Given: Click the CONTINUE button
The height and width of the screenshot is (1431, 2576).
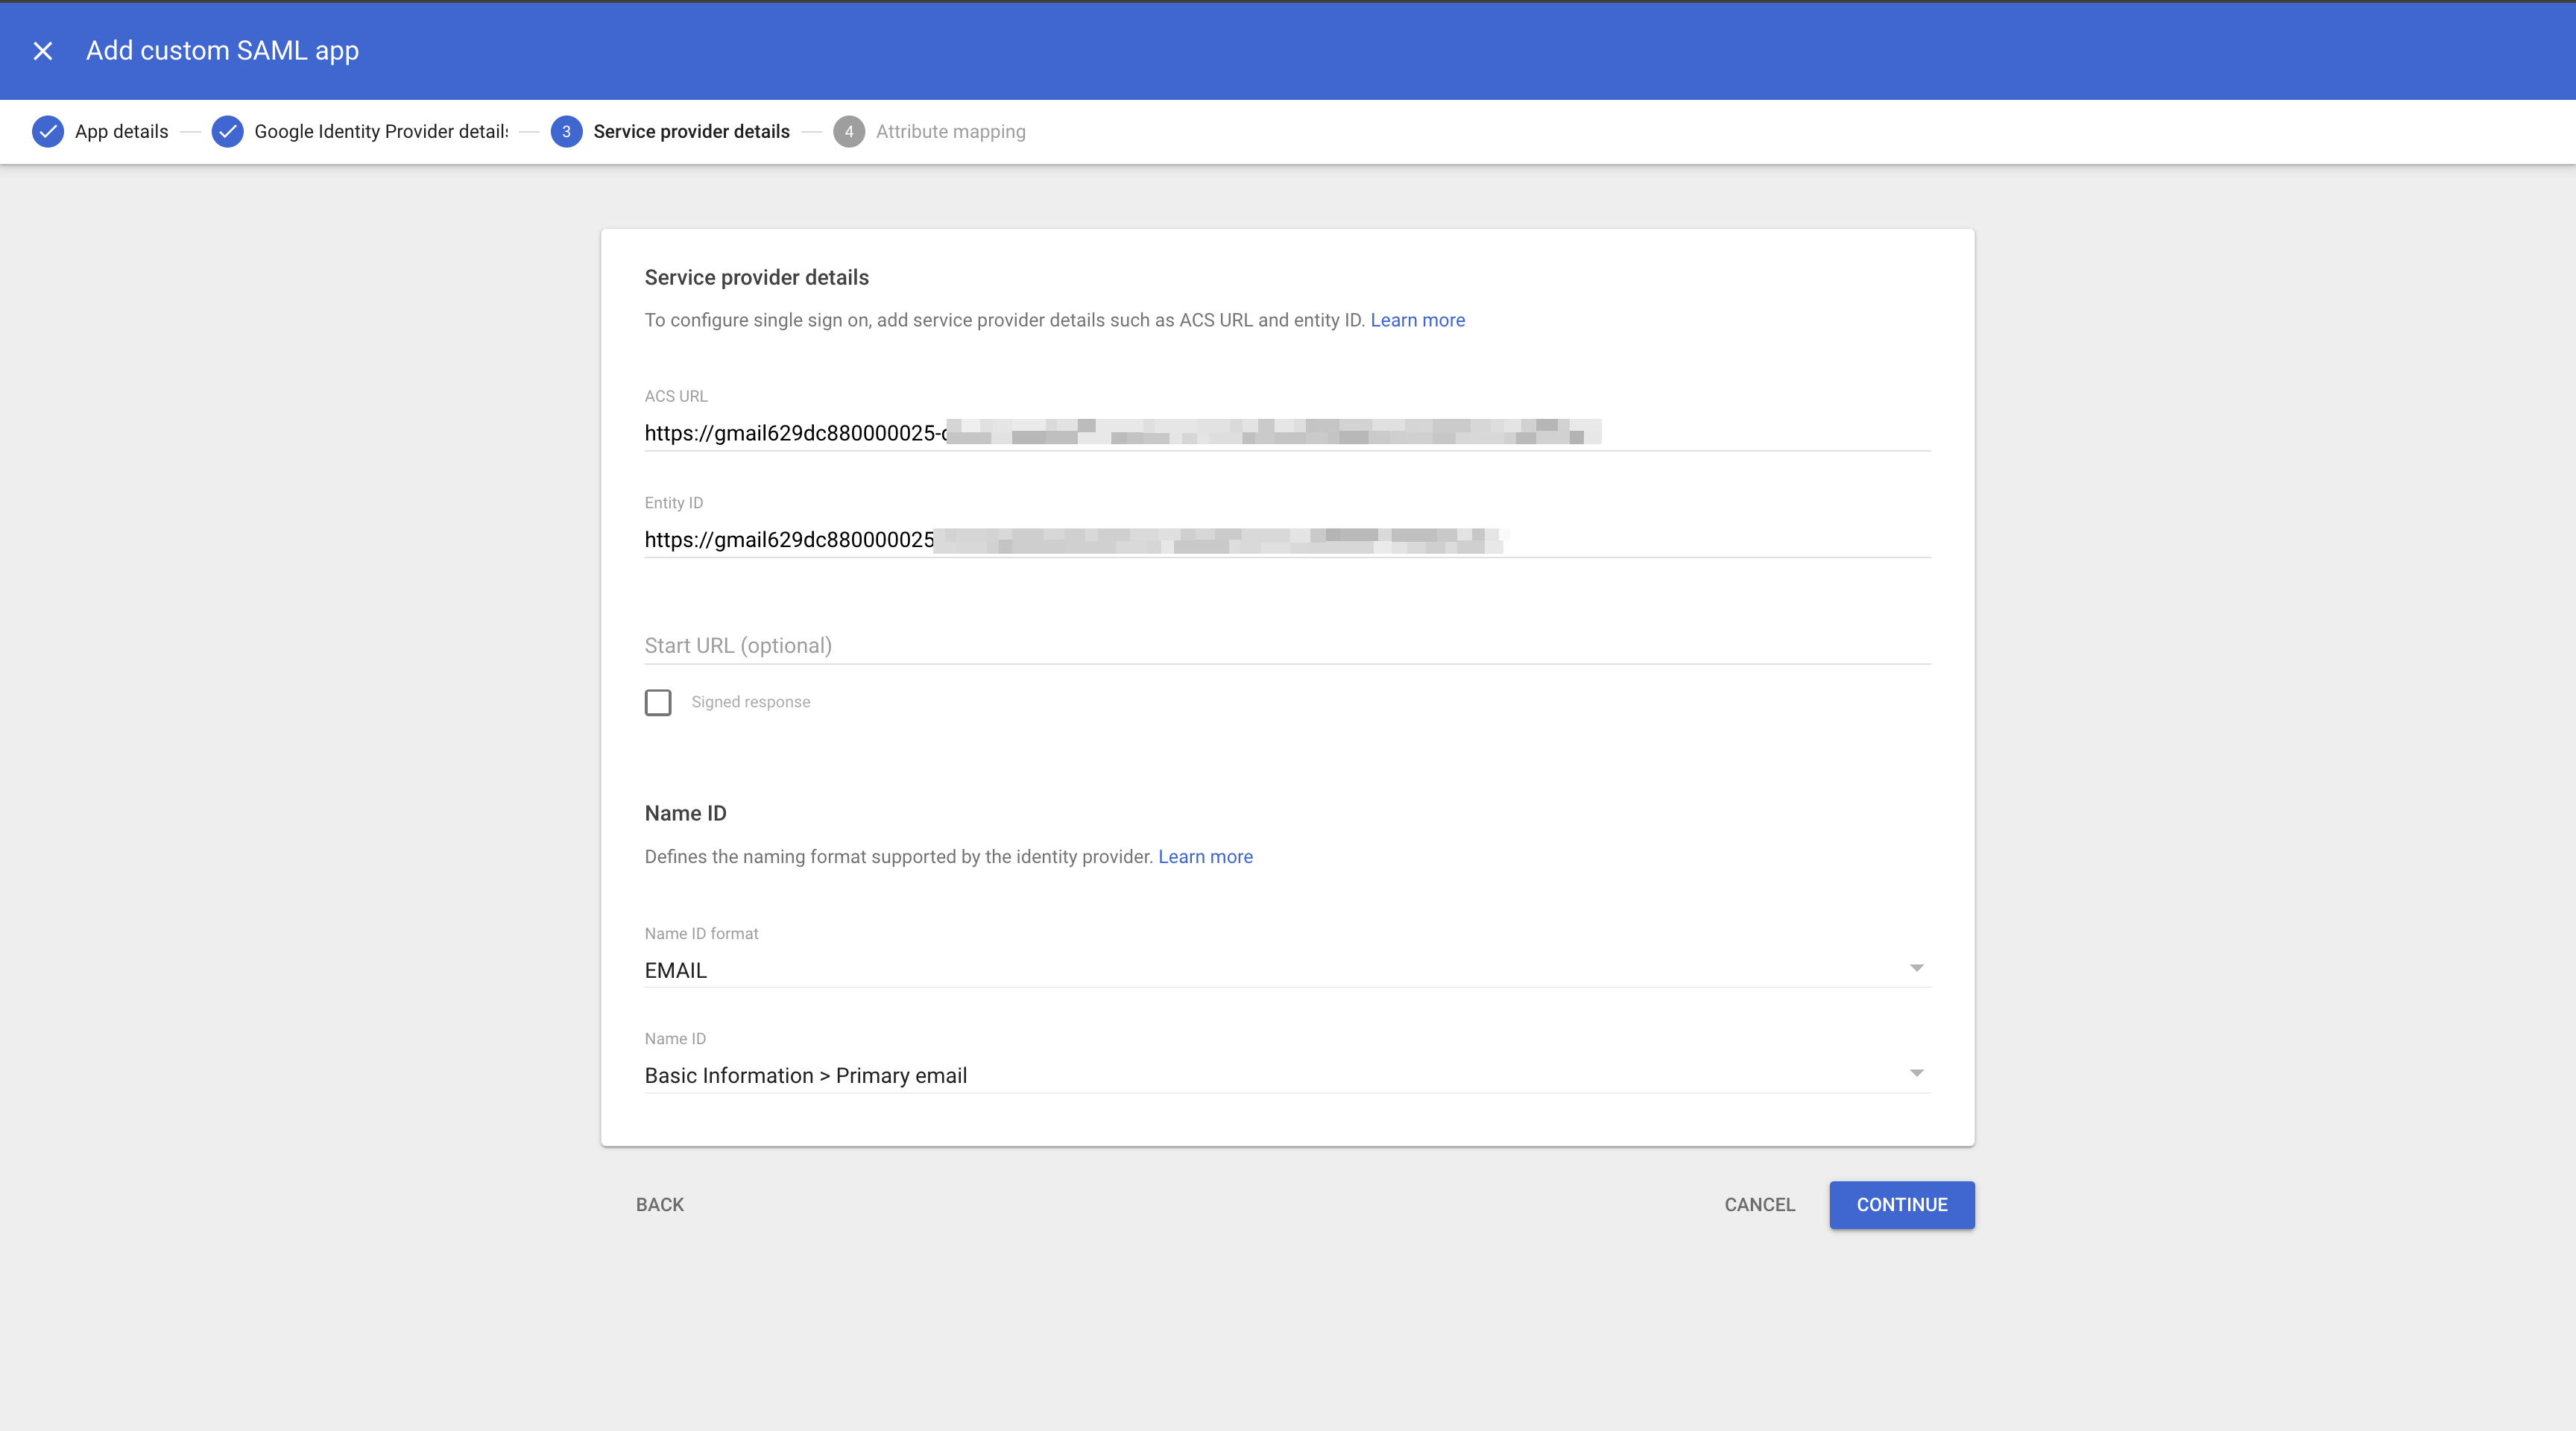Looking at the screenshot, I should tap(1901, 1205).
